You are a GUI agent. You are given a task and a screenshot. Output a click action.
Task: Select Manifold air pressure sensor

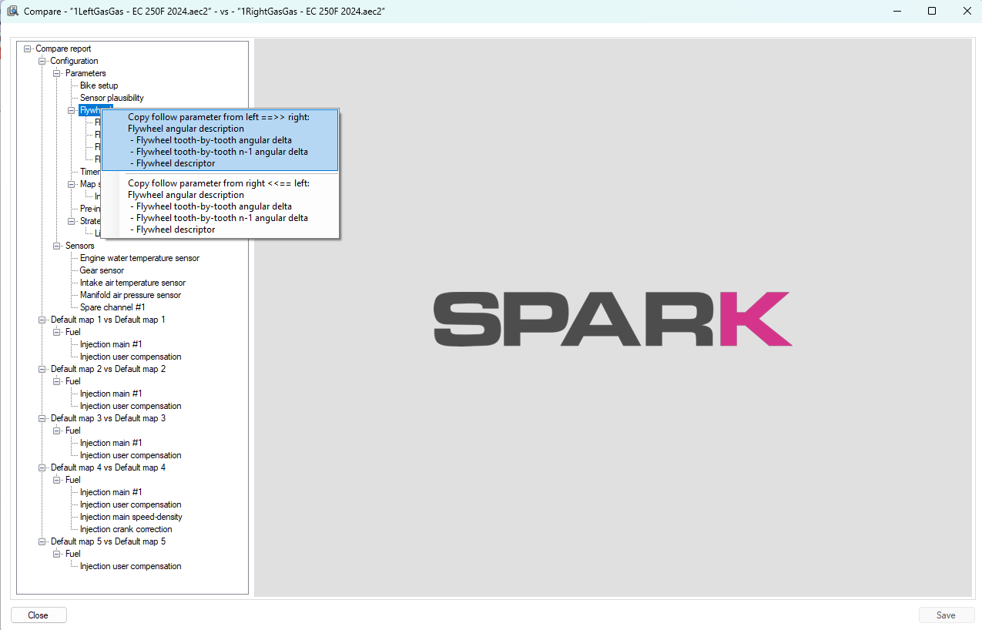(x=130, y=295)
